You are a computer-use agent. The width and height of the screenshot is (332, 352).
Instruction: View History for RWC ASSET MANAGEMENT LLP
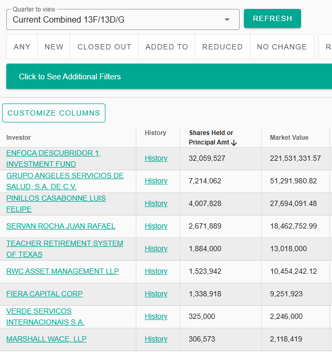(156, 272)
